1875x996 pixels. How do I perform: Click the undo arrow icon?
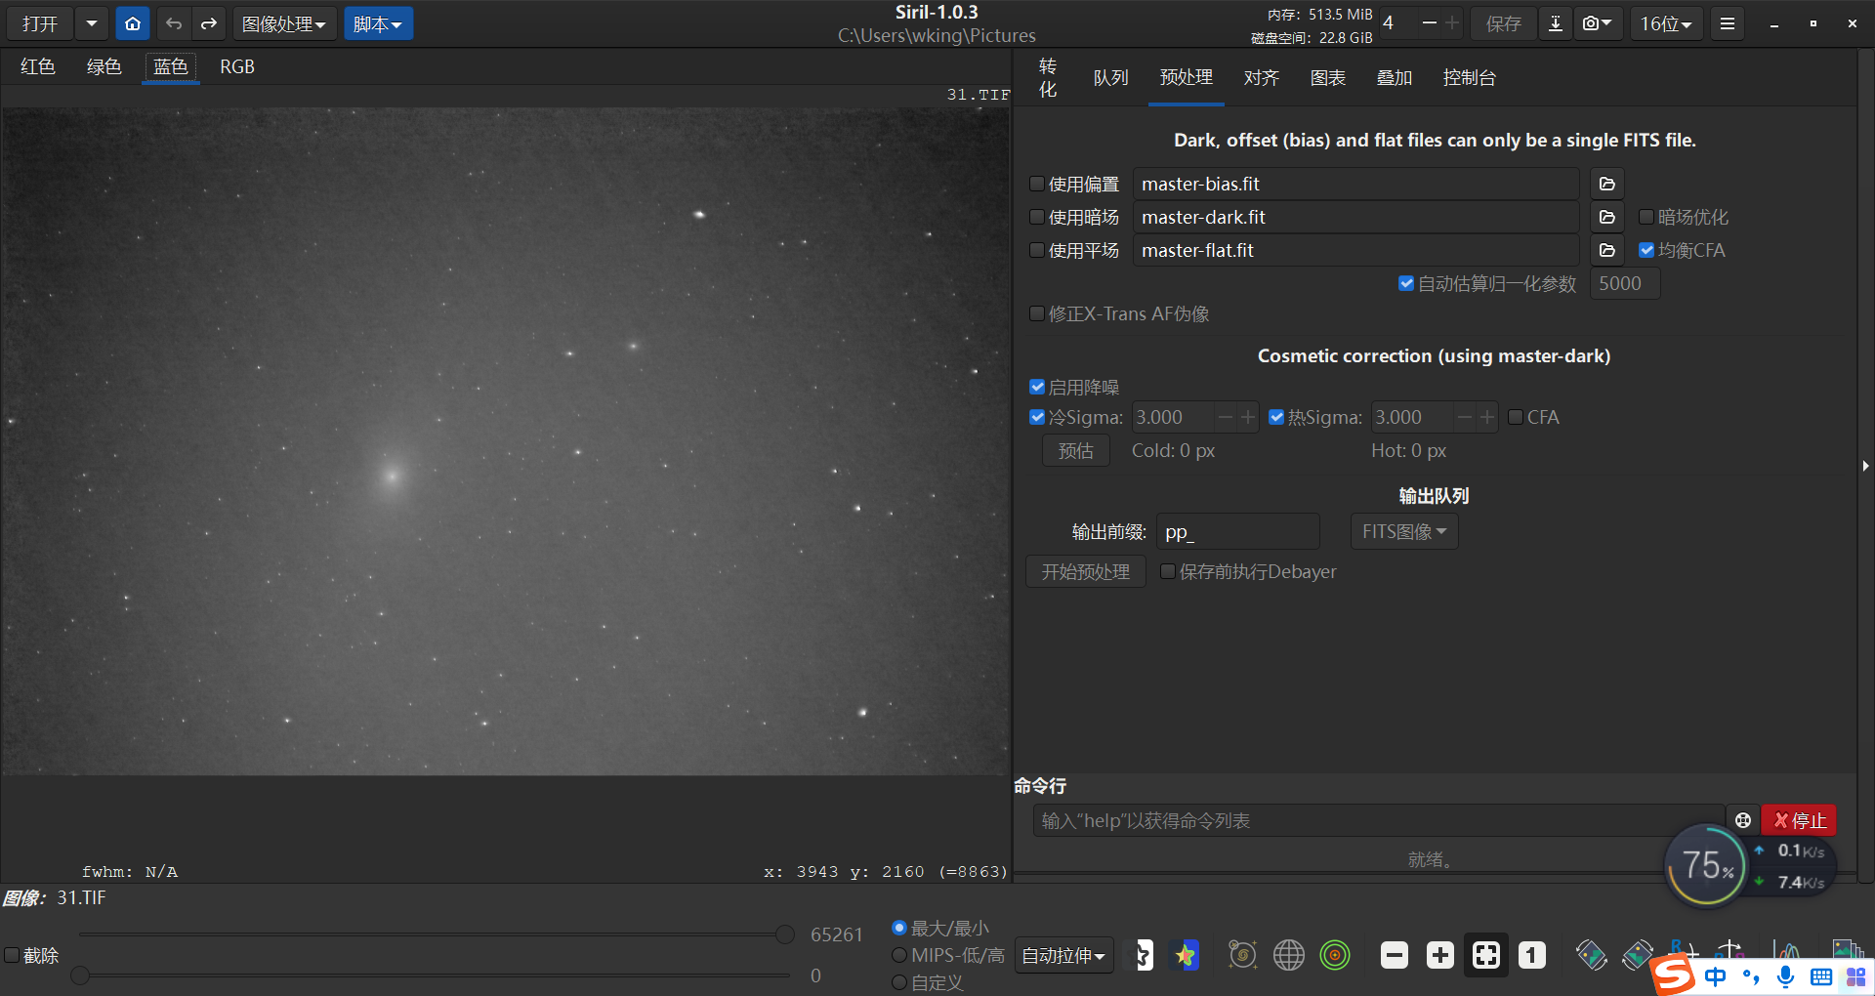tap(174, 23)
